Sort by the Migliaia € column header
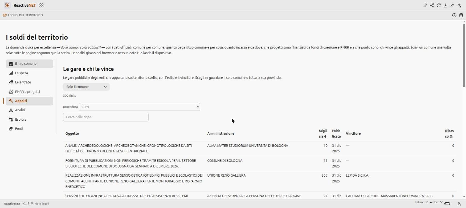Image resolution: width=466 pixels, height=208 pixels. tap(322, 133)
